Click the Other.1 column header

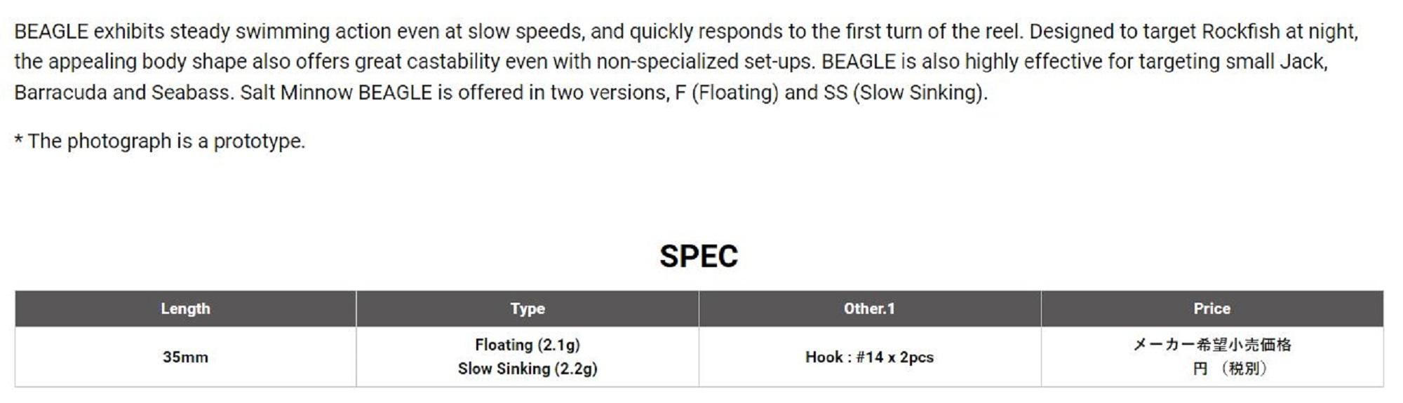point(869,308)
